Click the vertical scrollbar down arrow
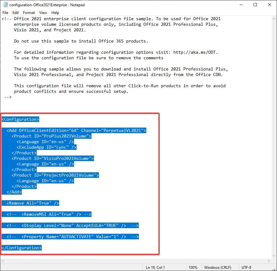The width and height of the screenshot is (277, 271). pos(274,256)
